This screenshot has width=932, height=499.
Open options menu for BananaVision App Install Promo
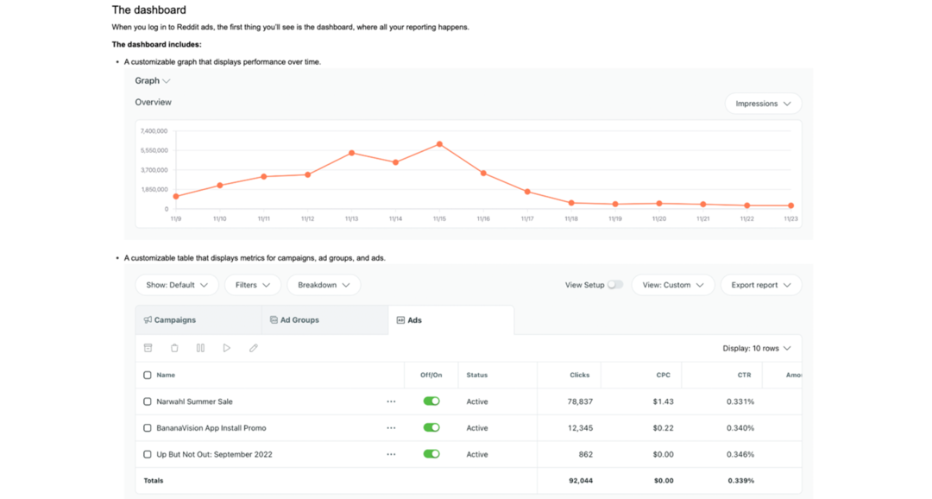[x=391, y=427]
